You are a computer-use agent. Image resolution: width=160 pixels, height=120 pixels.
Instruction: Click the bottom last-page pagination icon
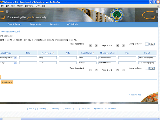(123, 70)
